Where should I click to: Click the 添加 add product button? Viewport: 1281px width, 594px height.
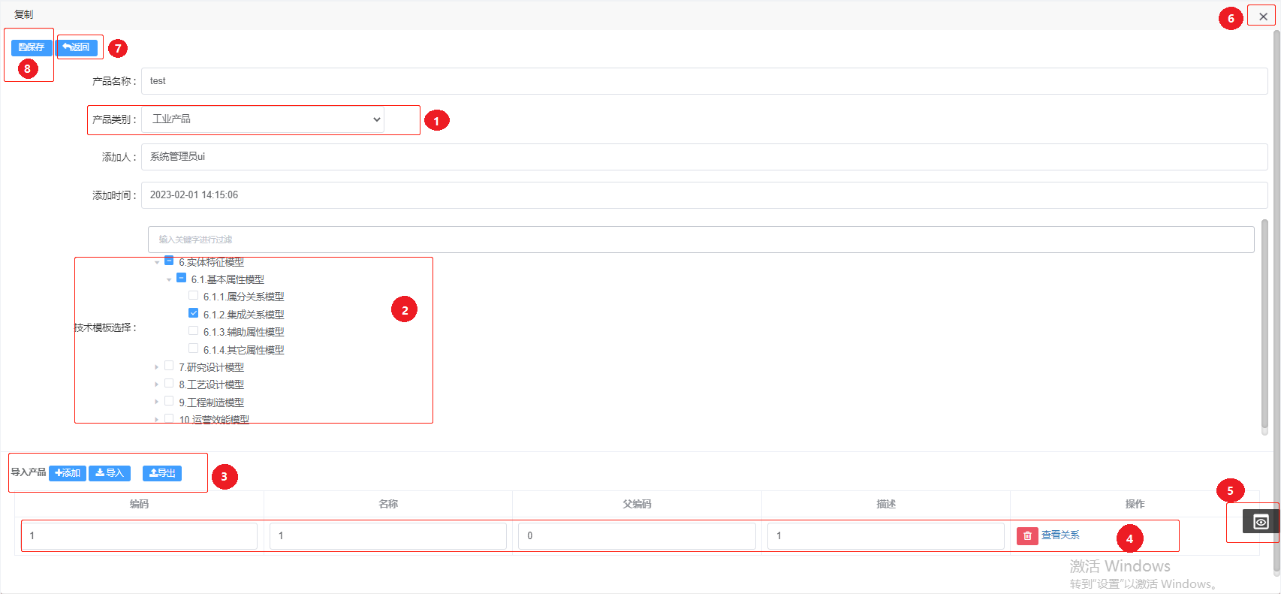pyautogui.click(x=68, y=473)
